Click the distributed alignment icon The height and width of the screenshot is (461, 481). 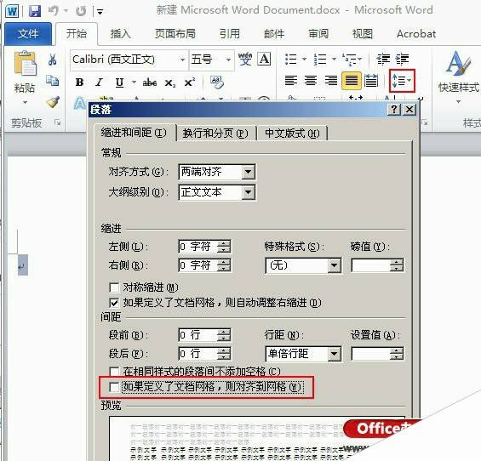tap(371, 81)
